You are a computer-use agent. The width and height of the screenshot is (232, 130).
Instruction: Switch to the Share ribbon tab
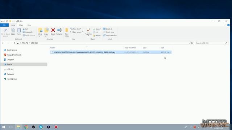pyautogui.click(x=21, y=25)
